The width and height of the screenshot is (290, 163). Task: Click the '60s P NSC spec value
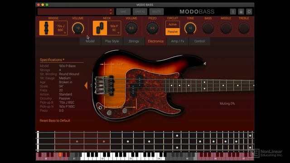click(67, 106)
